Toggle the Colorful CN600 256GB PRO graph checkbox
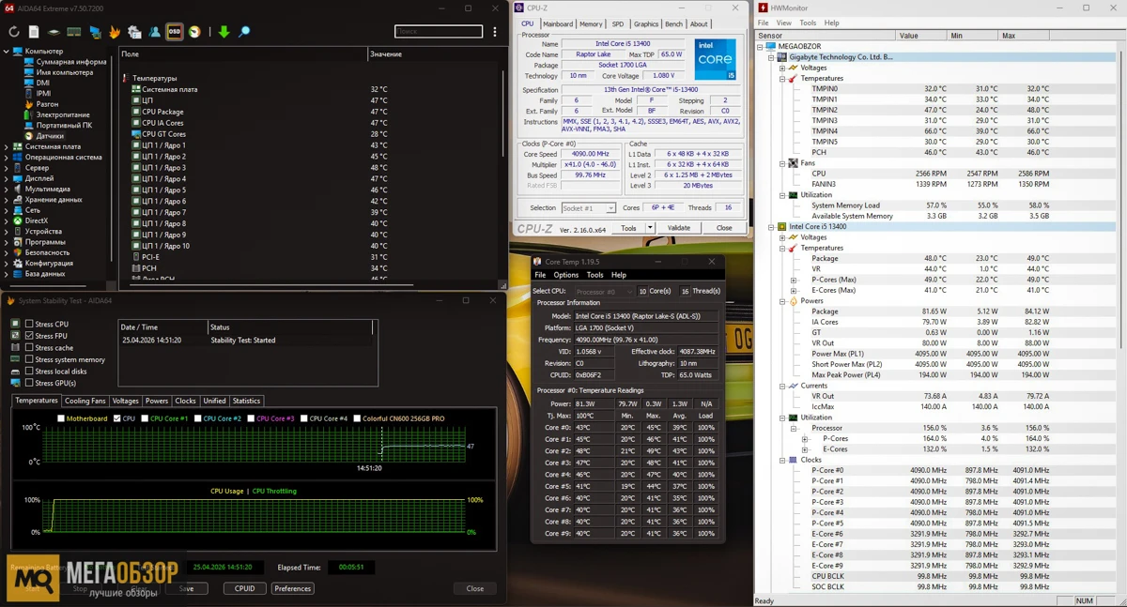 356,418
